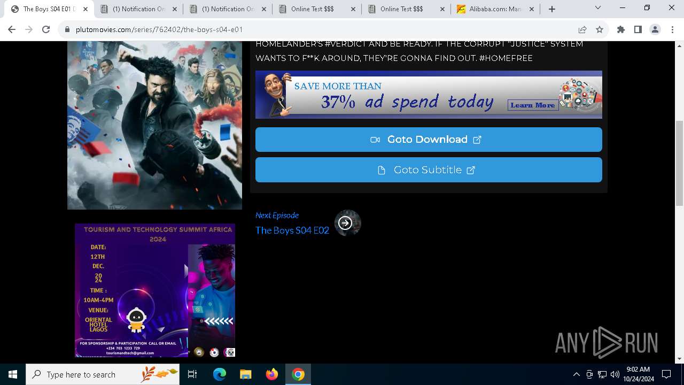This screenshot has height=385, width=684.
Task: Open a new browser tab
Action: pyautogui.click(x=552, y=9)
